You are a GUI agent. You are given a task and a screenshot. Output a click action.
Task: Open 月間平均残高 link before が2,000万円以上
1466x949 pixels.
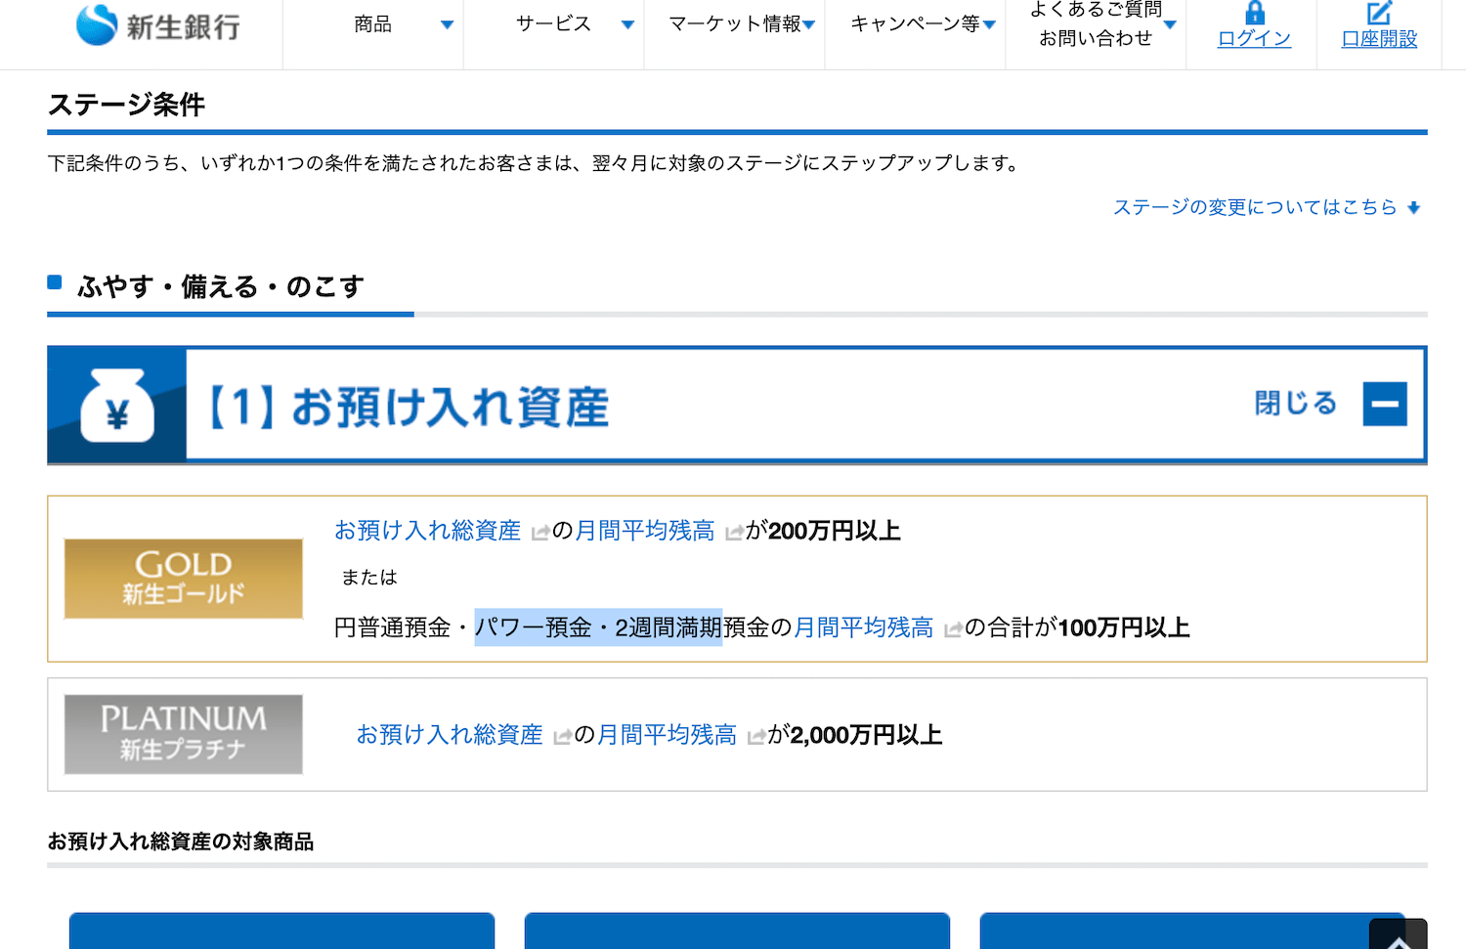tap(667, 735)
